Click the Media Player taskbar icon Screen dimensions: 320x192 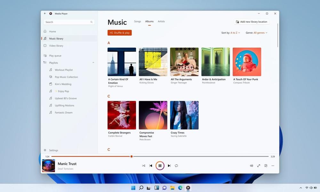click(188, 188)
